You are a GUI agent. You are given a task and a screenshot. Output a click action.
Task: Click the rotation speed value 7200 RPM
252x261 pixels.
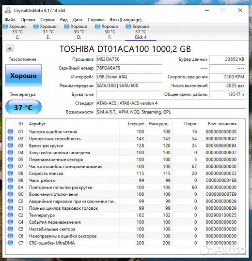tap(227, 77)
